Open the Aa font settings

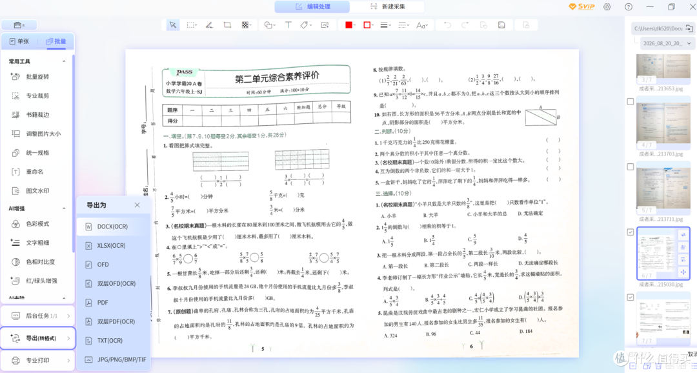[x=422, y=25]
